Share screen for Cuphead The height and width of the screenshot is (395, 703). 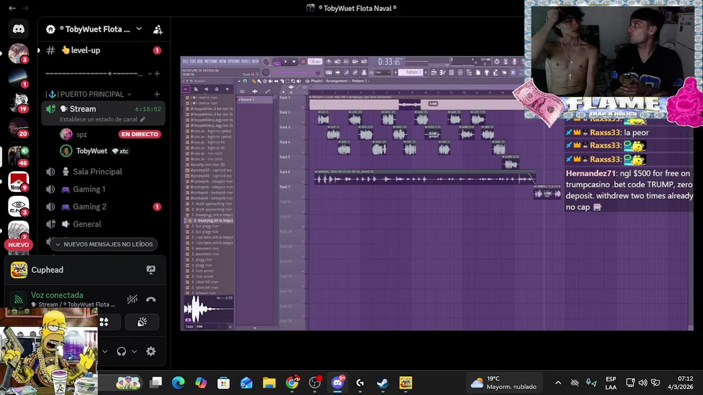point(150,269)
